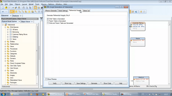This screenshot has width=172, height=96.
Task: Close the Object Viewer panel tab
Action: click(x=32, y=22)
